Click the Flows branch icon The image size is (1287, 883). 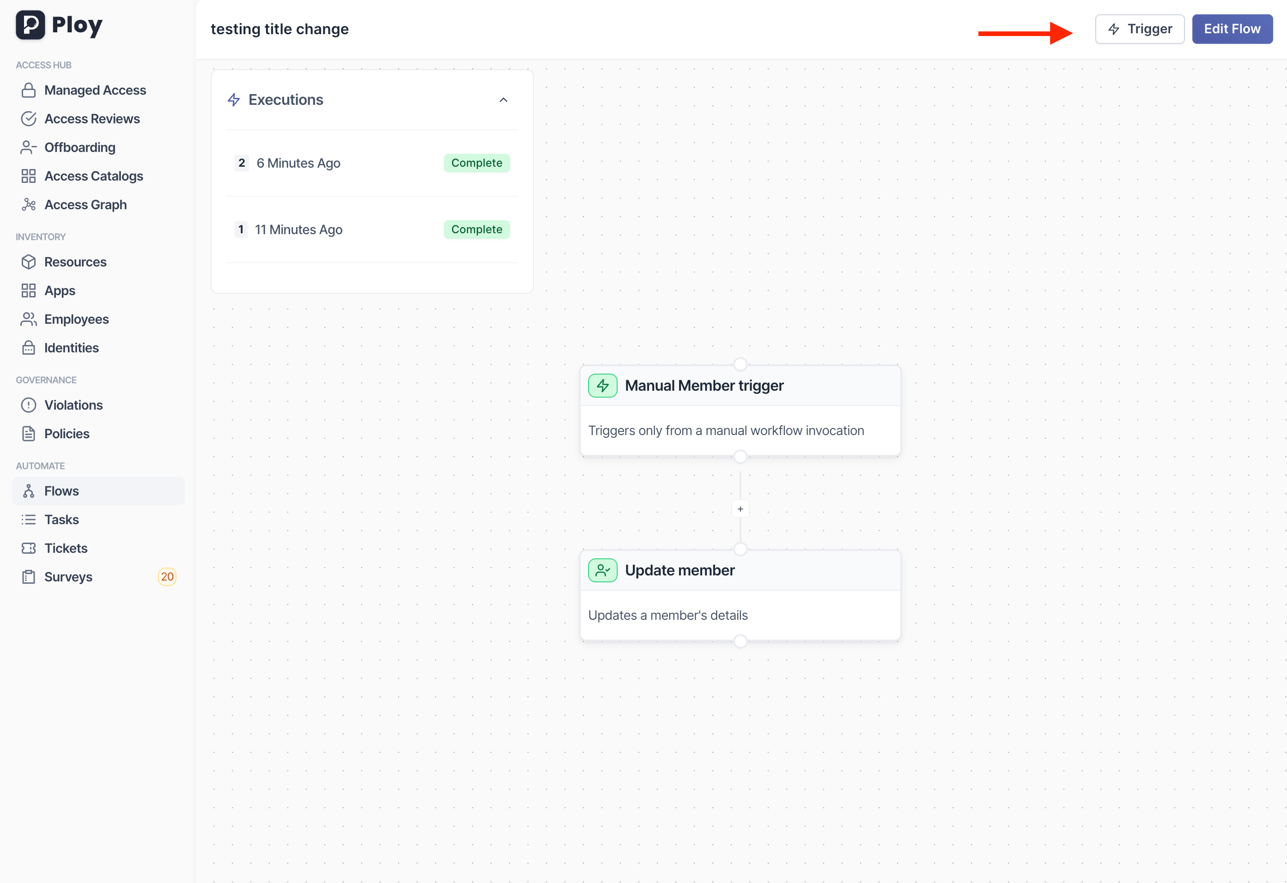(x=29, y=491)
